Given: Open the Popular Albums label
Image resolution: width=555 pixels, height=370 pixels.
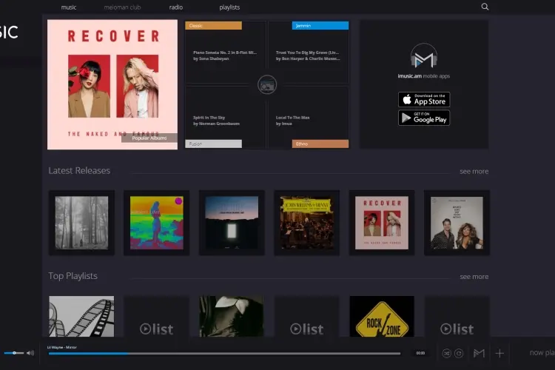Looking at the screenshot, I should click(x=149, y=138).
